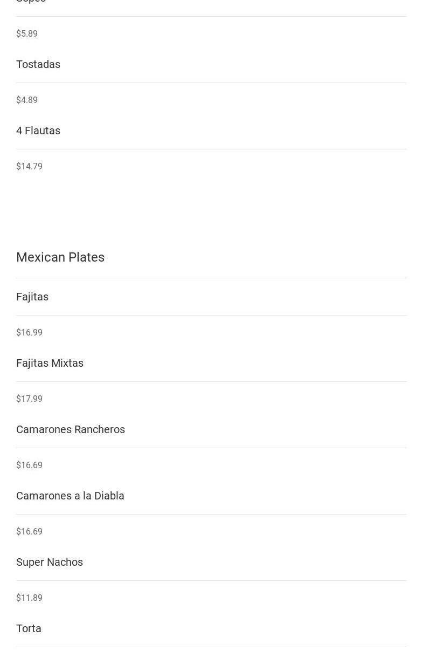Click the partially visible Sopes item
This screenshot has height=651, width=423.
[31, 2]
